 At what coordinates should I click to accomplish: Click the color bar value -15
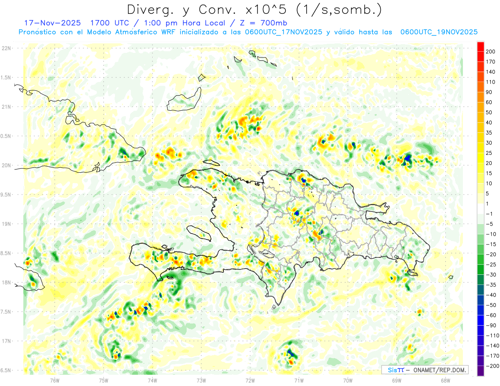492,244
